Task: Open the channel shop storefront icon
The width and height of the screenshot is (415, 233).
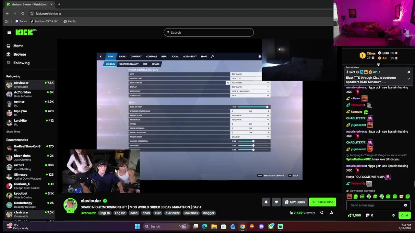Action: [x=368, y=215]
